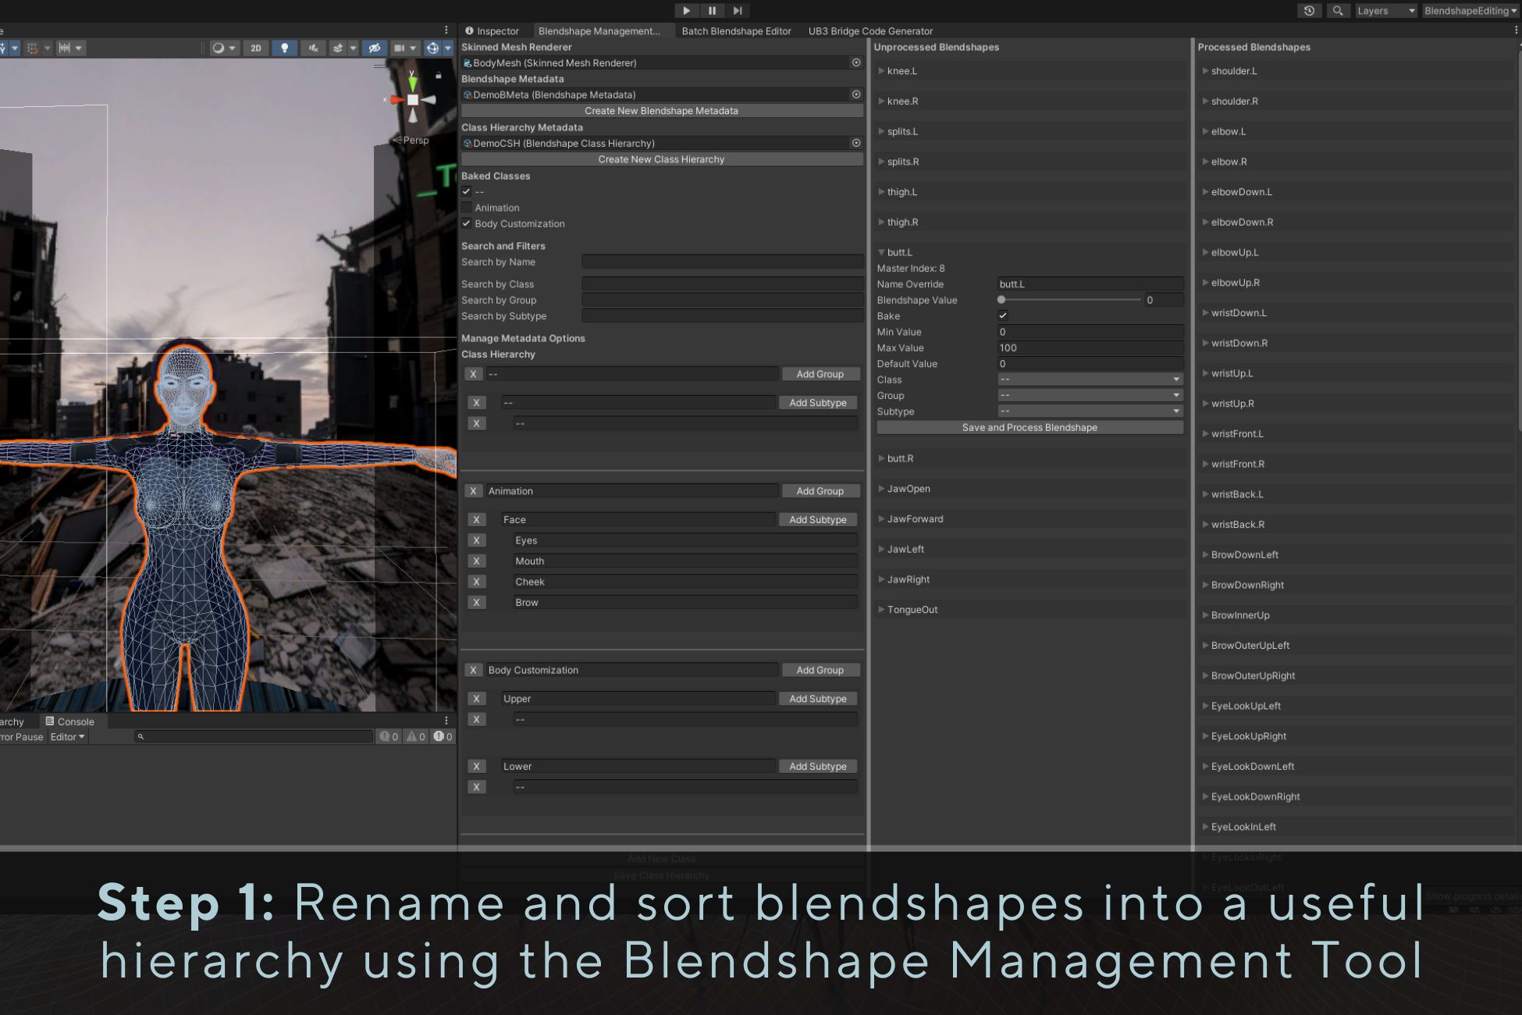Toggle scene lighting in the Scene view toolbar
Screen dimensions: 1522x1015
[285, 48]
